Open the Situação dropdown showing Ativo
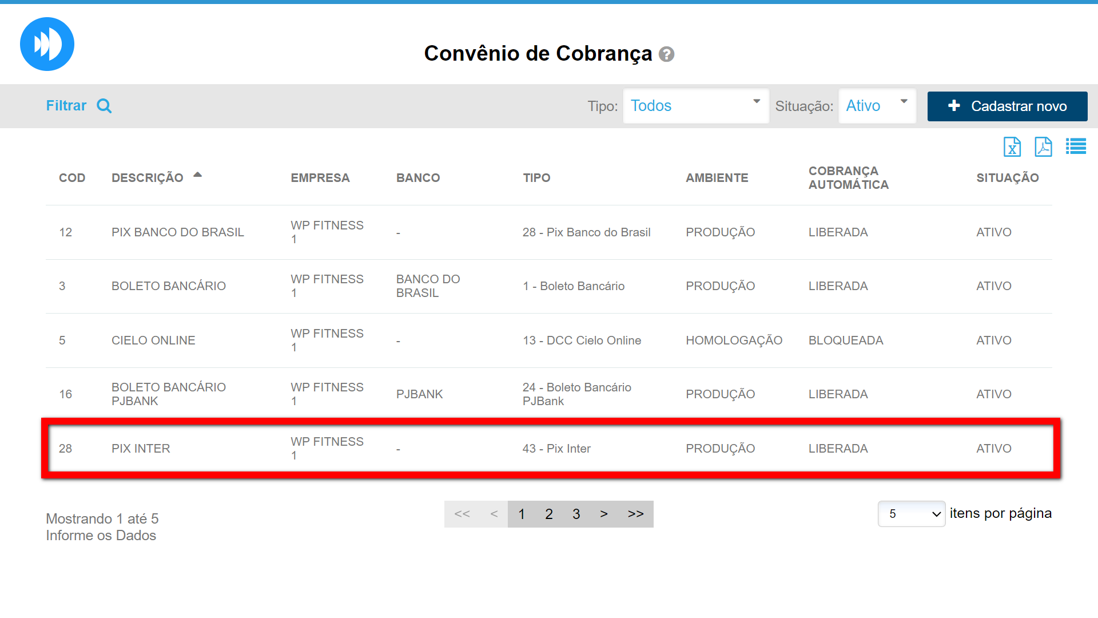 pyautogui.click(x=877, y=106)
